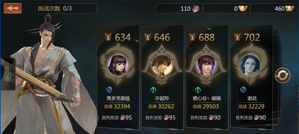Tap the gold ingot currency icon
299x134 pixels.
tap(243, 9)
